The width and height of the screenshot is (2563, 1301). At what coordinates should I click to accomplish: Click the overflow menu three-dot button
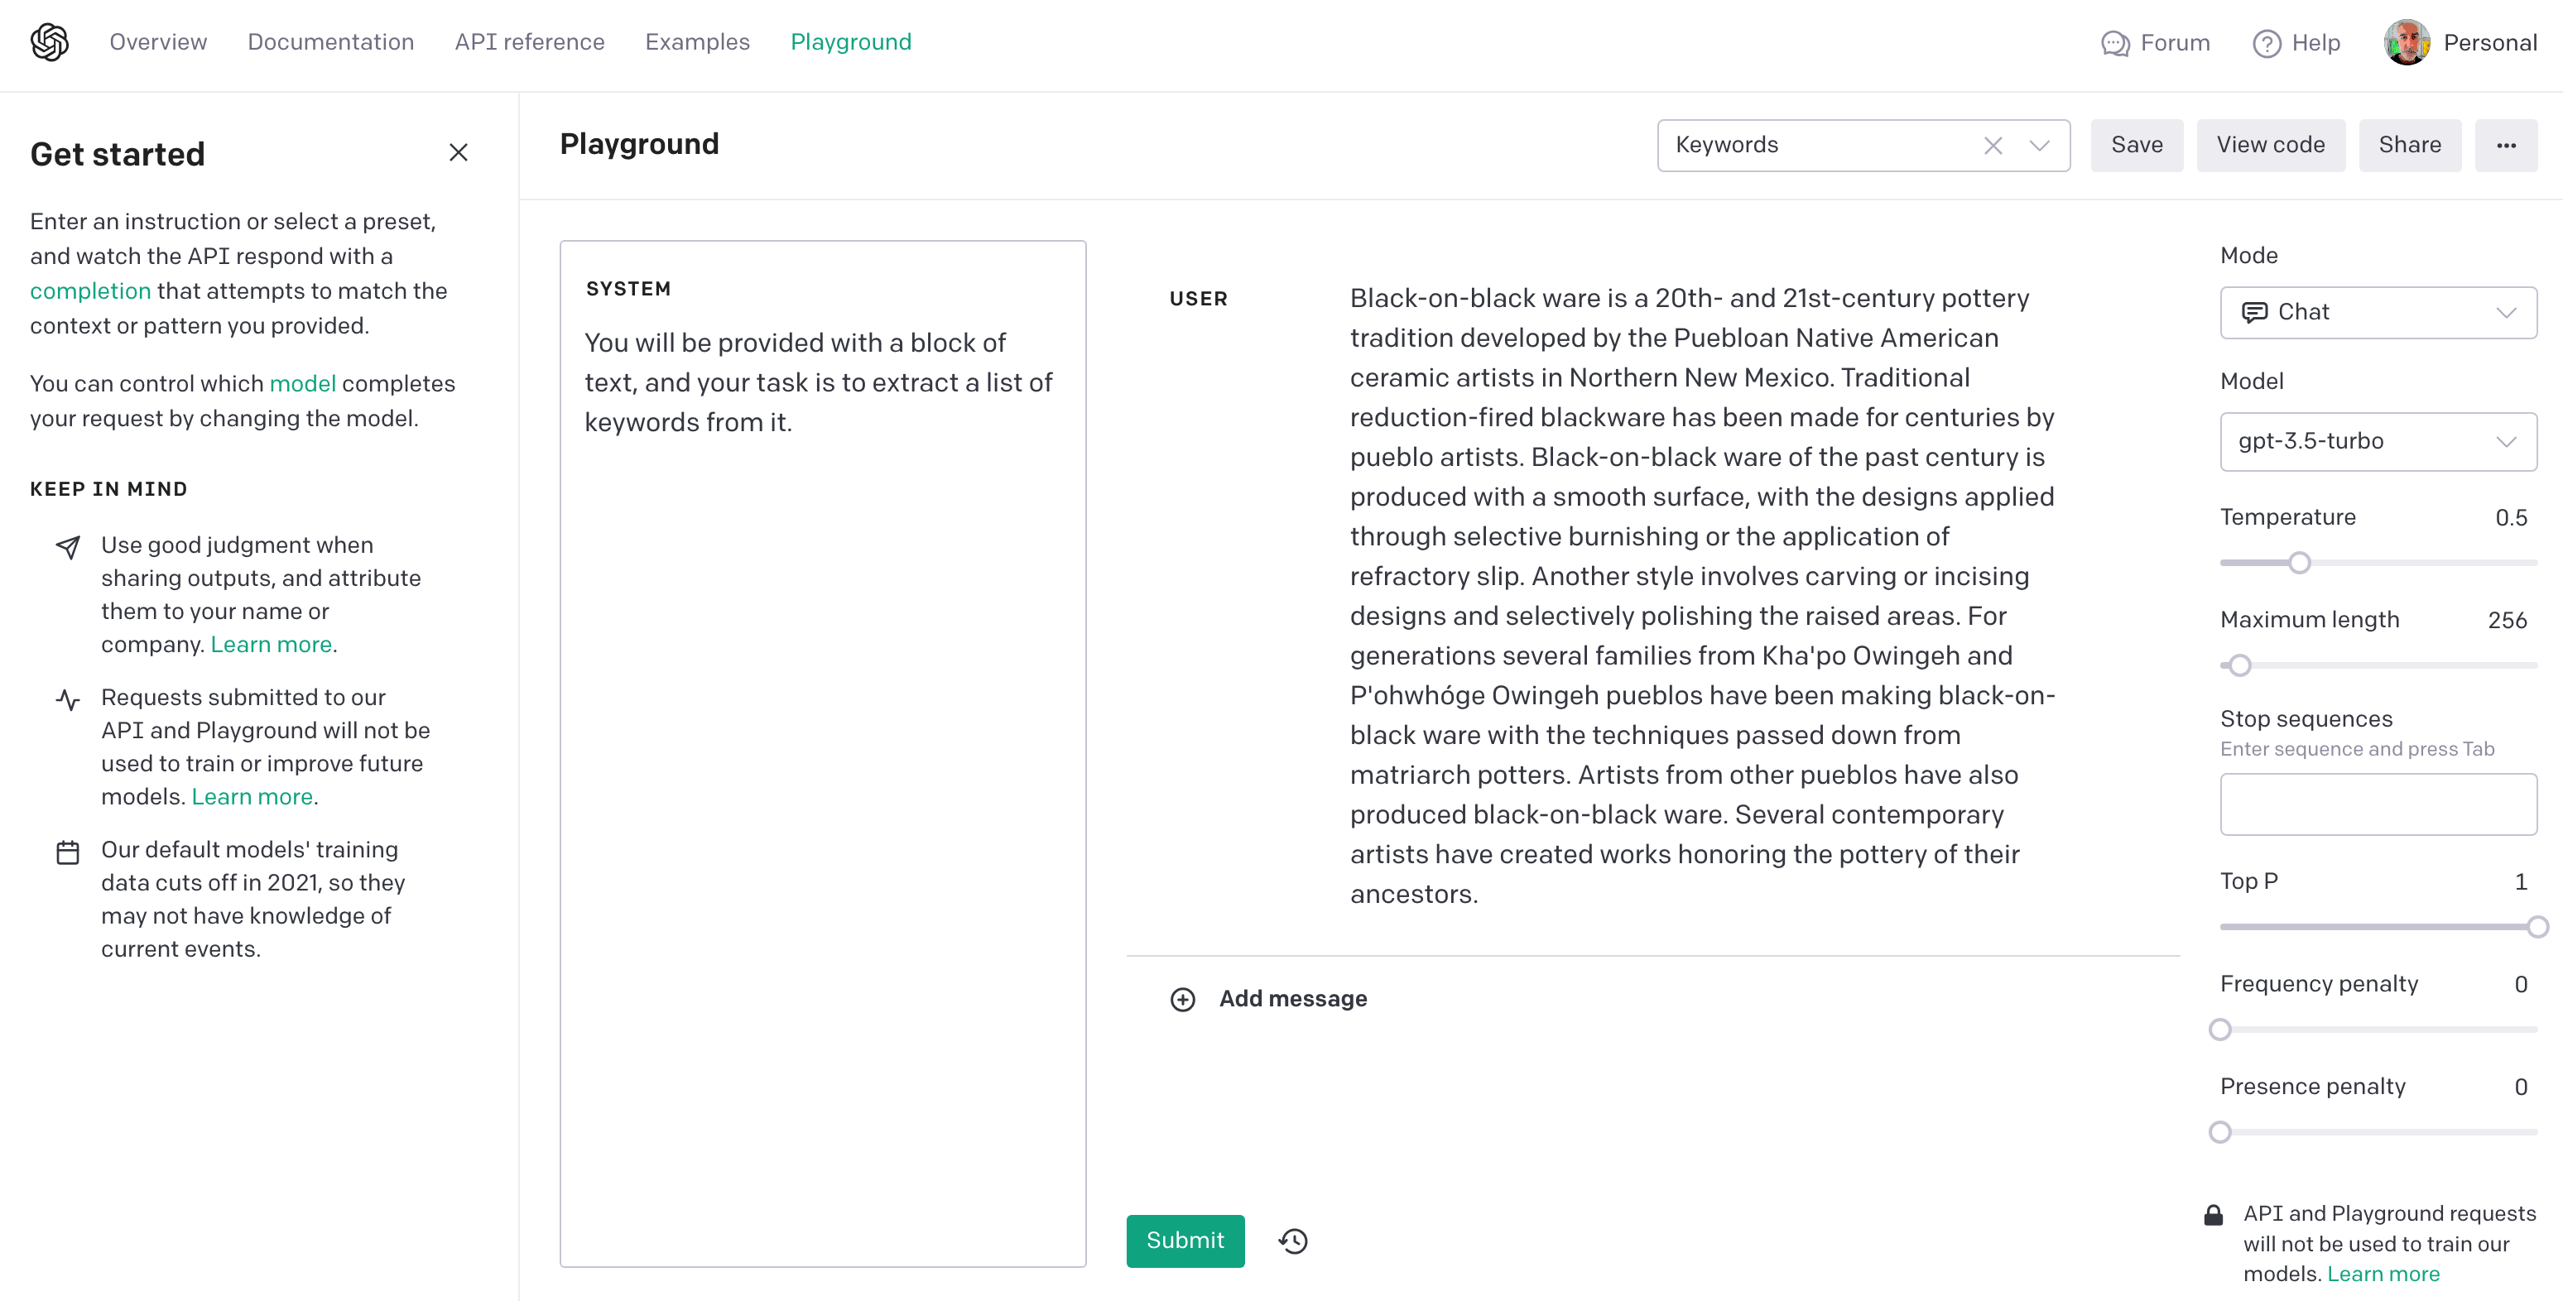tap(2507, 146)
